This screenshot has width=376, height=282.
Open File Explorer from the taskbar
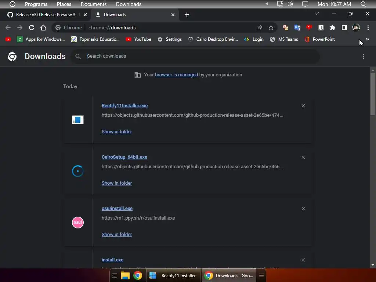click(125, 275)
